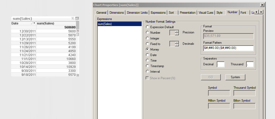Select the 12/13/2011 date cell

(x=24, y=39)
